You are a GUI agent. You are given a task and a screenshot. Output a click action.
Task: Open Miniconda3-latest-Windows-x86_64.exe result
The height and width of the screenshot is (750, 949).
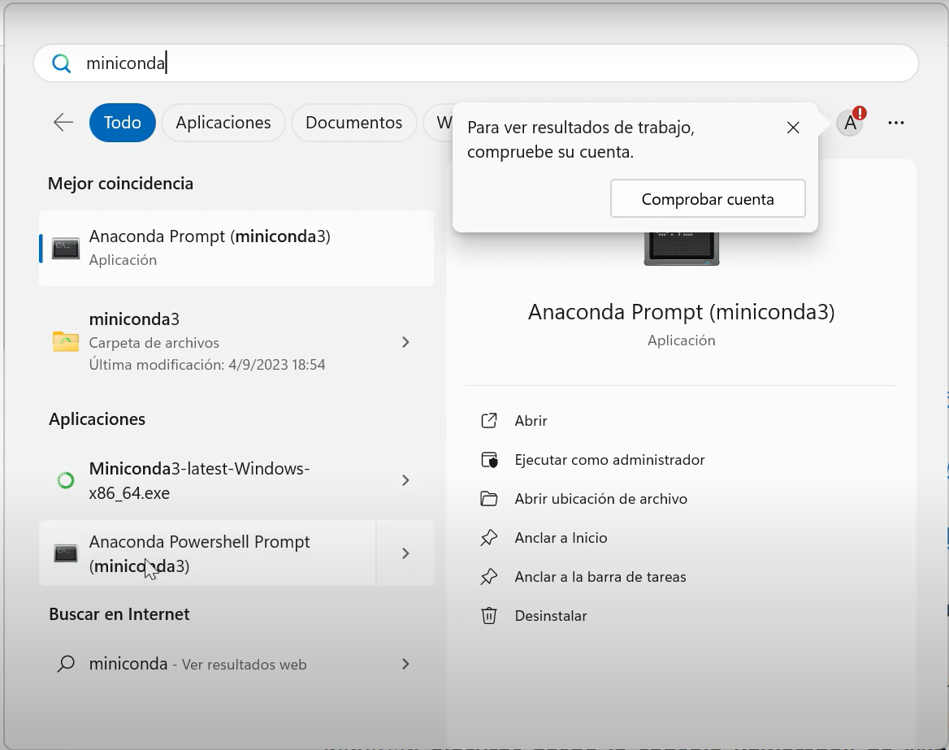(x=236, y=480)
